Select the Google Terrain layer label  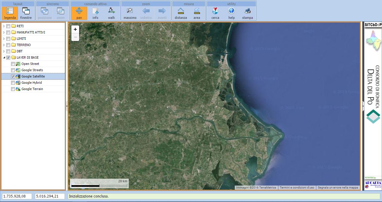pyautogui.click(x=32, y=89)
